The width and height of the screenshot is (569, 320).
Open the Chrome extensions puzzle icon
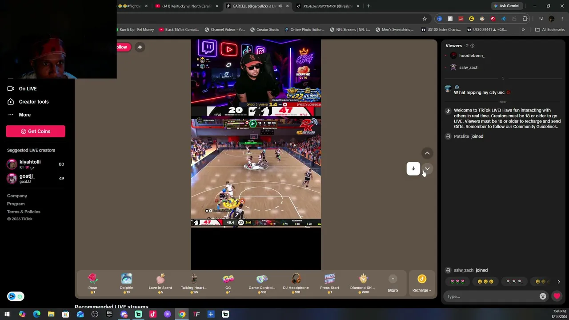(x=525, y=19)
